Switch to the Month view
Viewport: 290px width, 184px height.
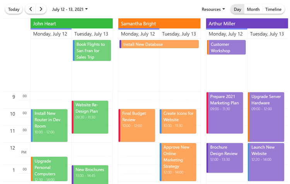point(253,9)
